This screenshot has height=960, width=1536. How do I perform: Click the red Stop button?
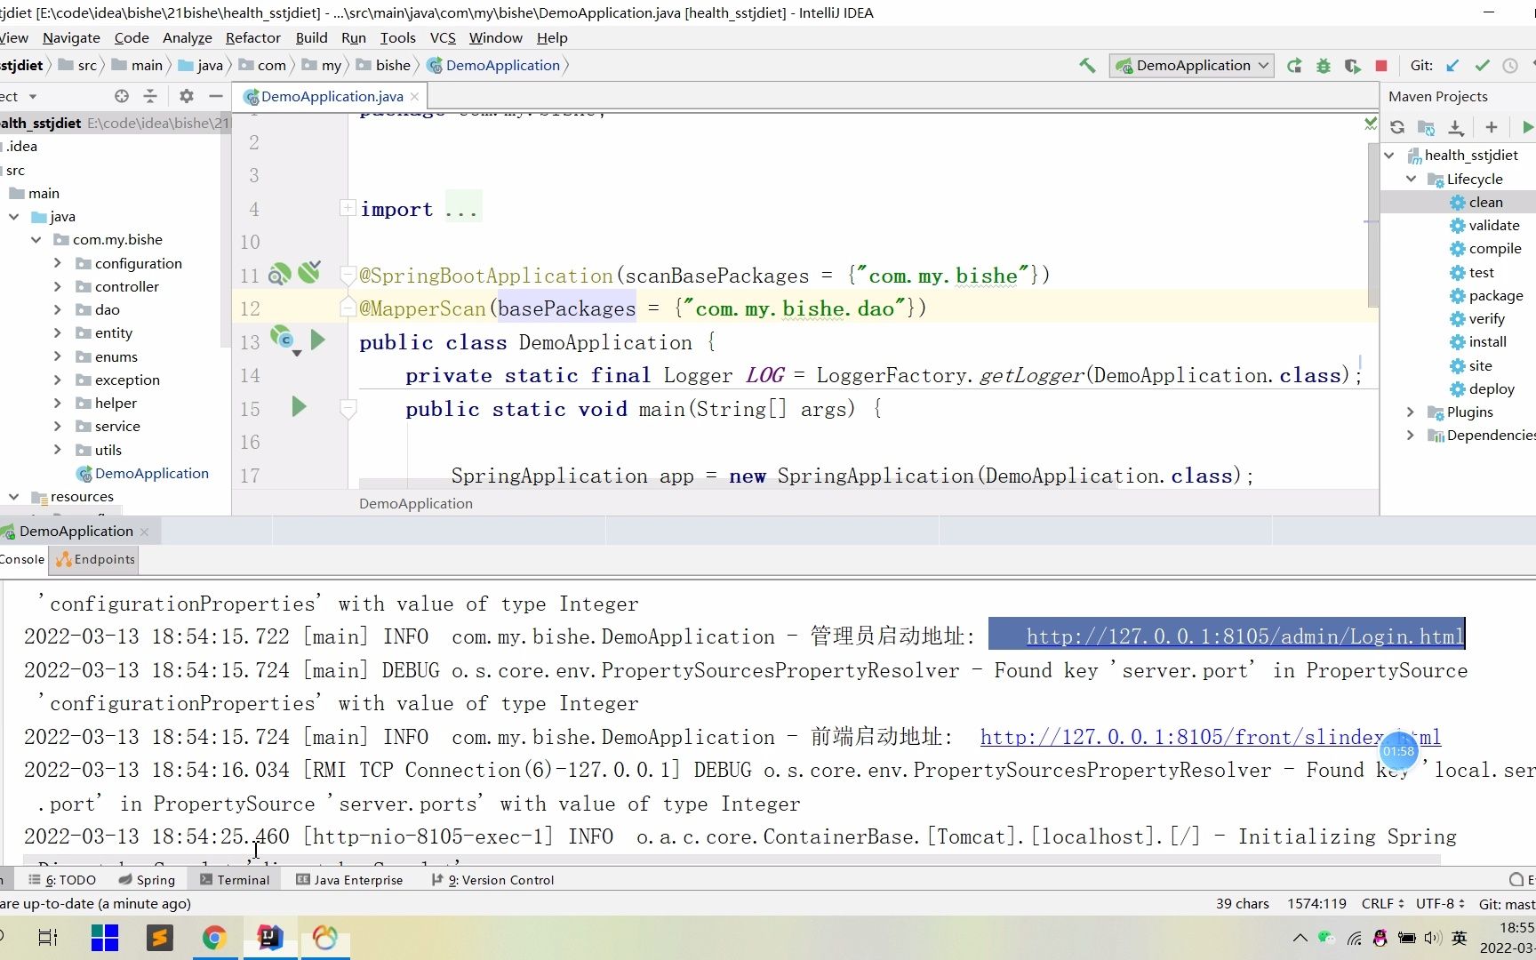[x=1381, y=66]
